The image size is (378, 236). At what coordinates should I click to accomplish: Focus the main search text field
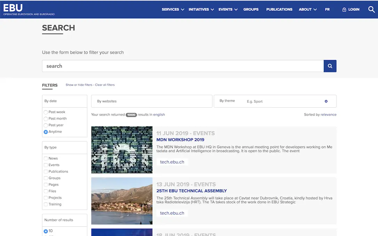[183, 66]
